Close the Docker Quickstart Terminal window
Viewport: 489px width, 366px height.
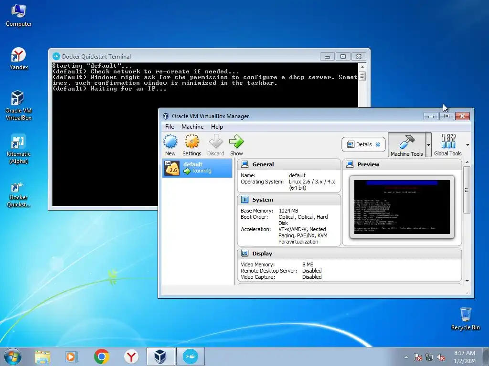tap(359, 56)
